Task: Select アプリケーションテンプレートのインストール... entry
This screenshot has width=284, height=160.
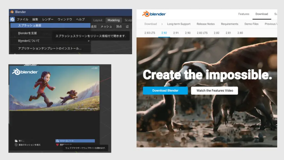Action: 50,48
